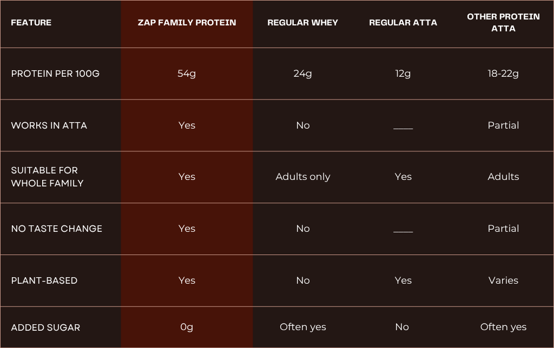
Task: Click the 12g value for Regular Atta
Action: (403, 73)
